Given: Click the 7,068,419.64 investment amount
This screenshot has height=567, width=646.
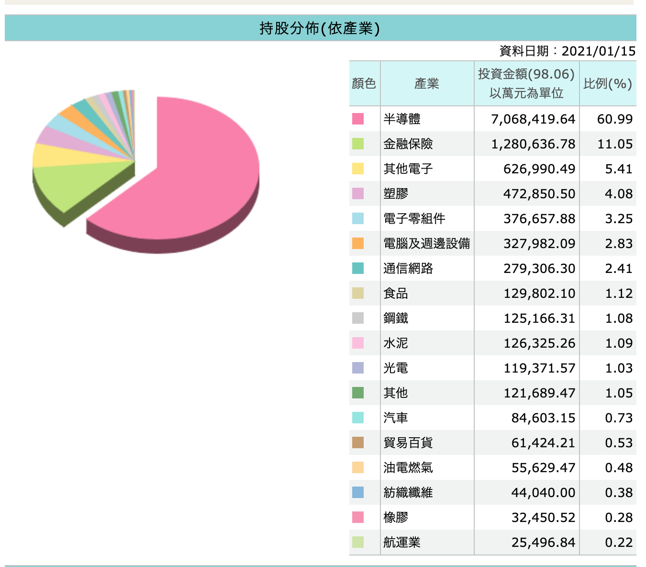Looking at the screenshot, I should (533, 119).
